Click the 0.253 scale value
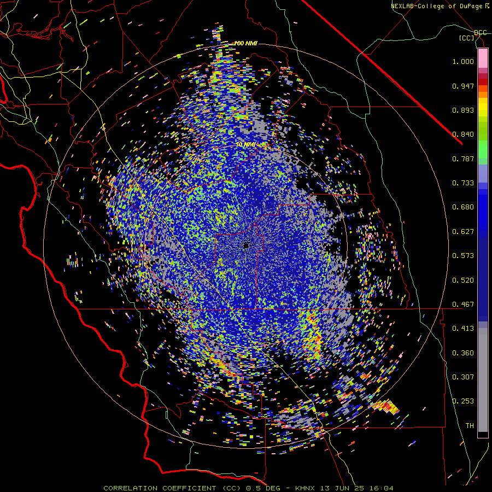The width and height of the screenshot is (492, 492). click(463, 401)
